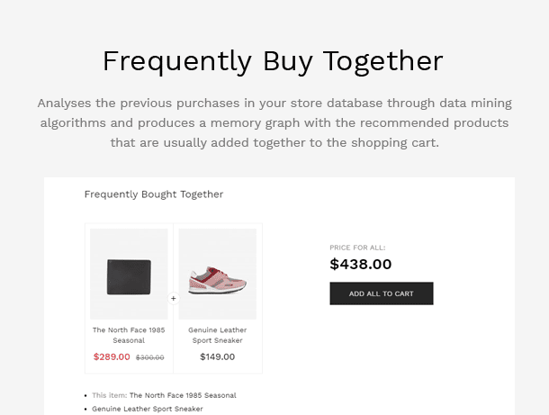Click the bullet beside This item entry
This screenshot has height=415, width=549.
85,395
